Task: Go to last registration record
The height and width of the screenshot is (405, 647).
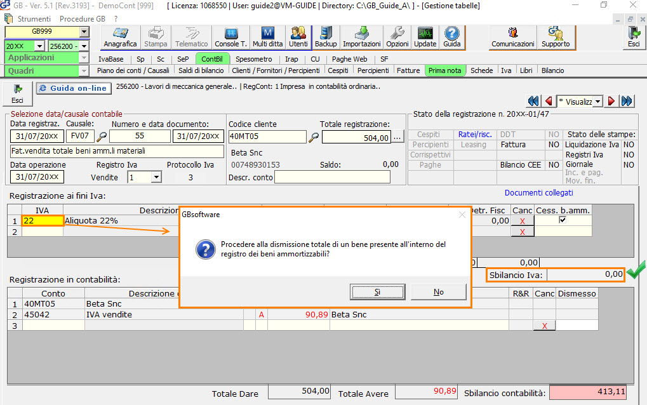Action: click(627, 101)
